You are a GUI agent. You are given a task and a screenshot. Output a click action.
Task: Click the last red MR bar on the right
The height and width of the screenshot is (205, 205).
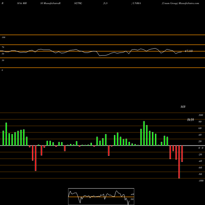(x=182, y=154)
